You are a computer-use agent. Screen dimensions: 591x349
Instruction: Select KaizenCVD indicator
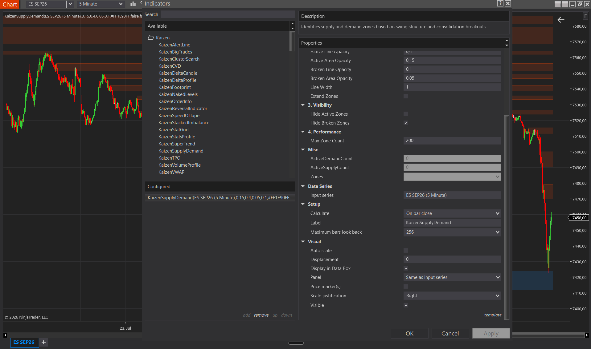coord(170,66)
